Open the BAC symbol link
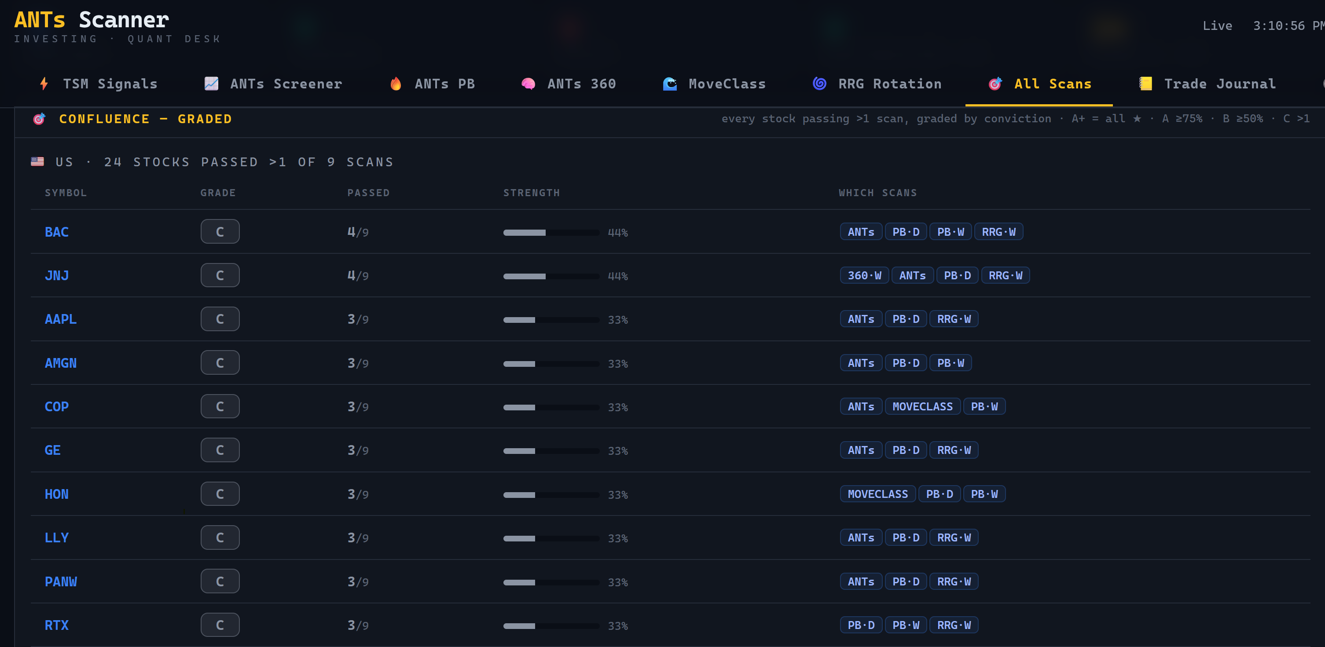1325x647 pixels. tap(57, 232)
